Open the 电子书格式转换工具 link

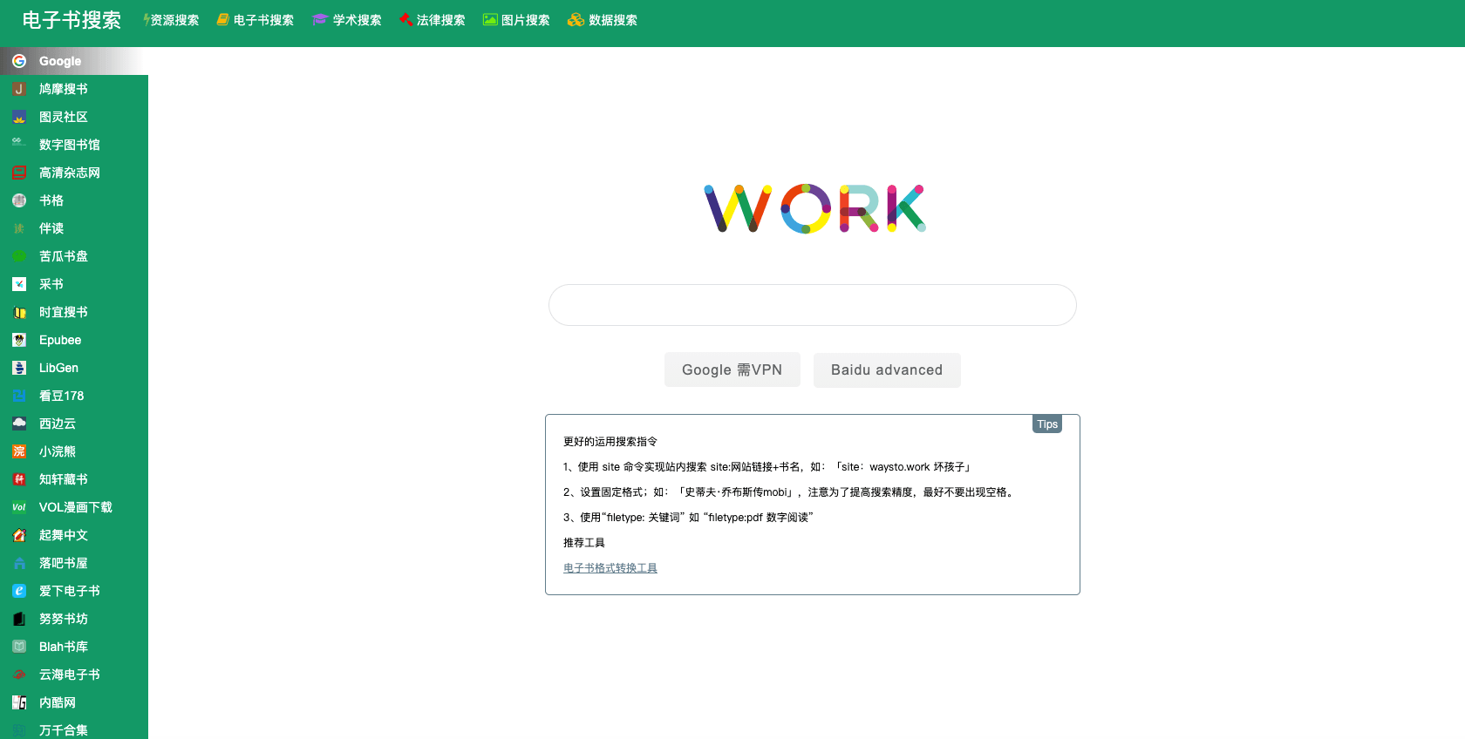coord(610,568)
